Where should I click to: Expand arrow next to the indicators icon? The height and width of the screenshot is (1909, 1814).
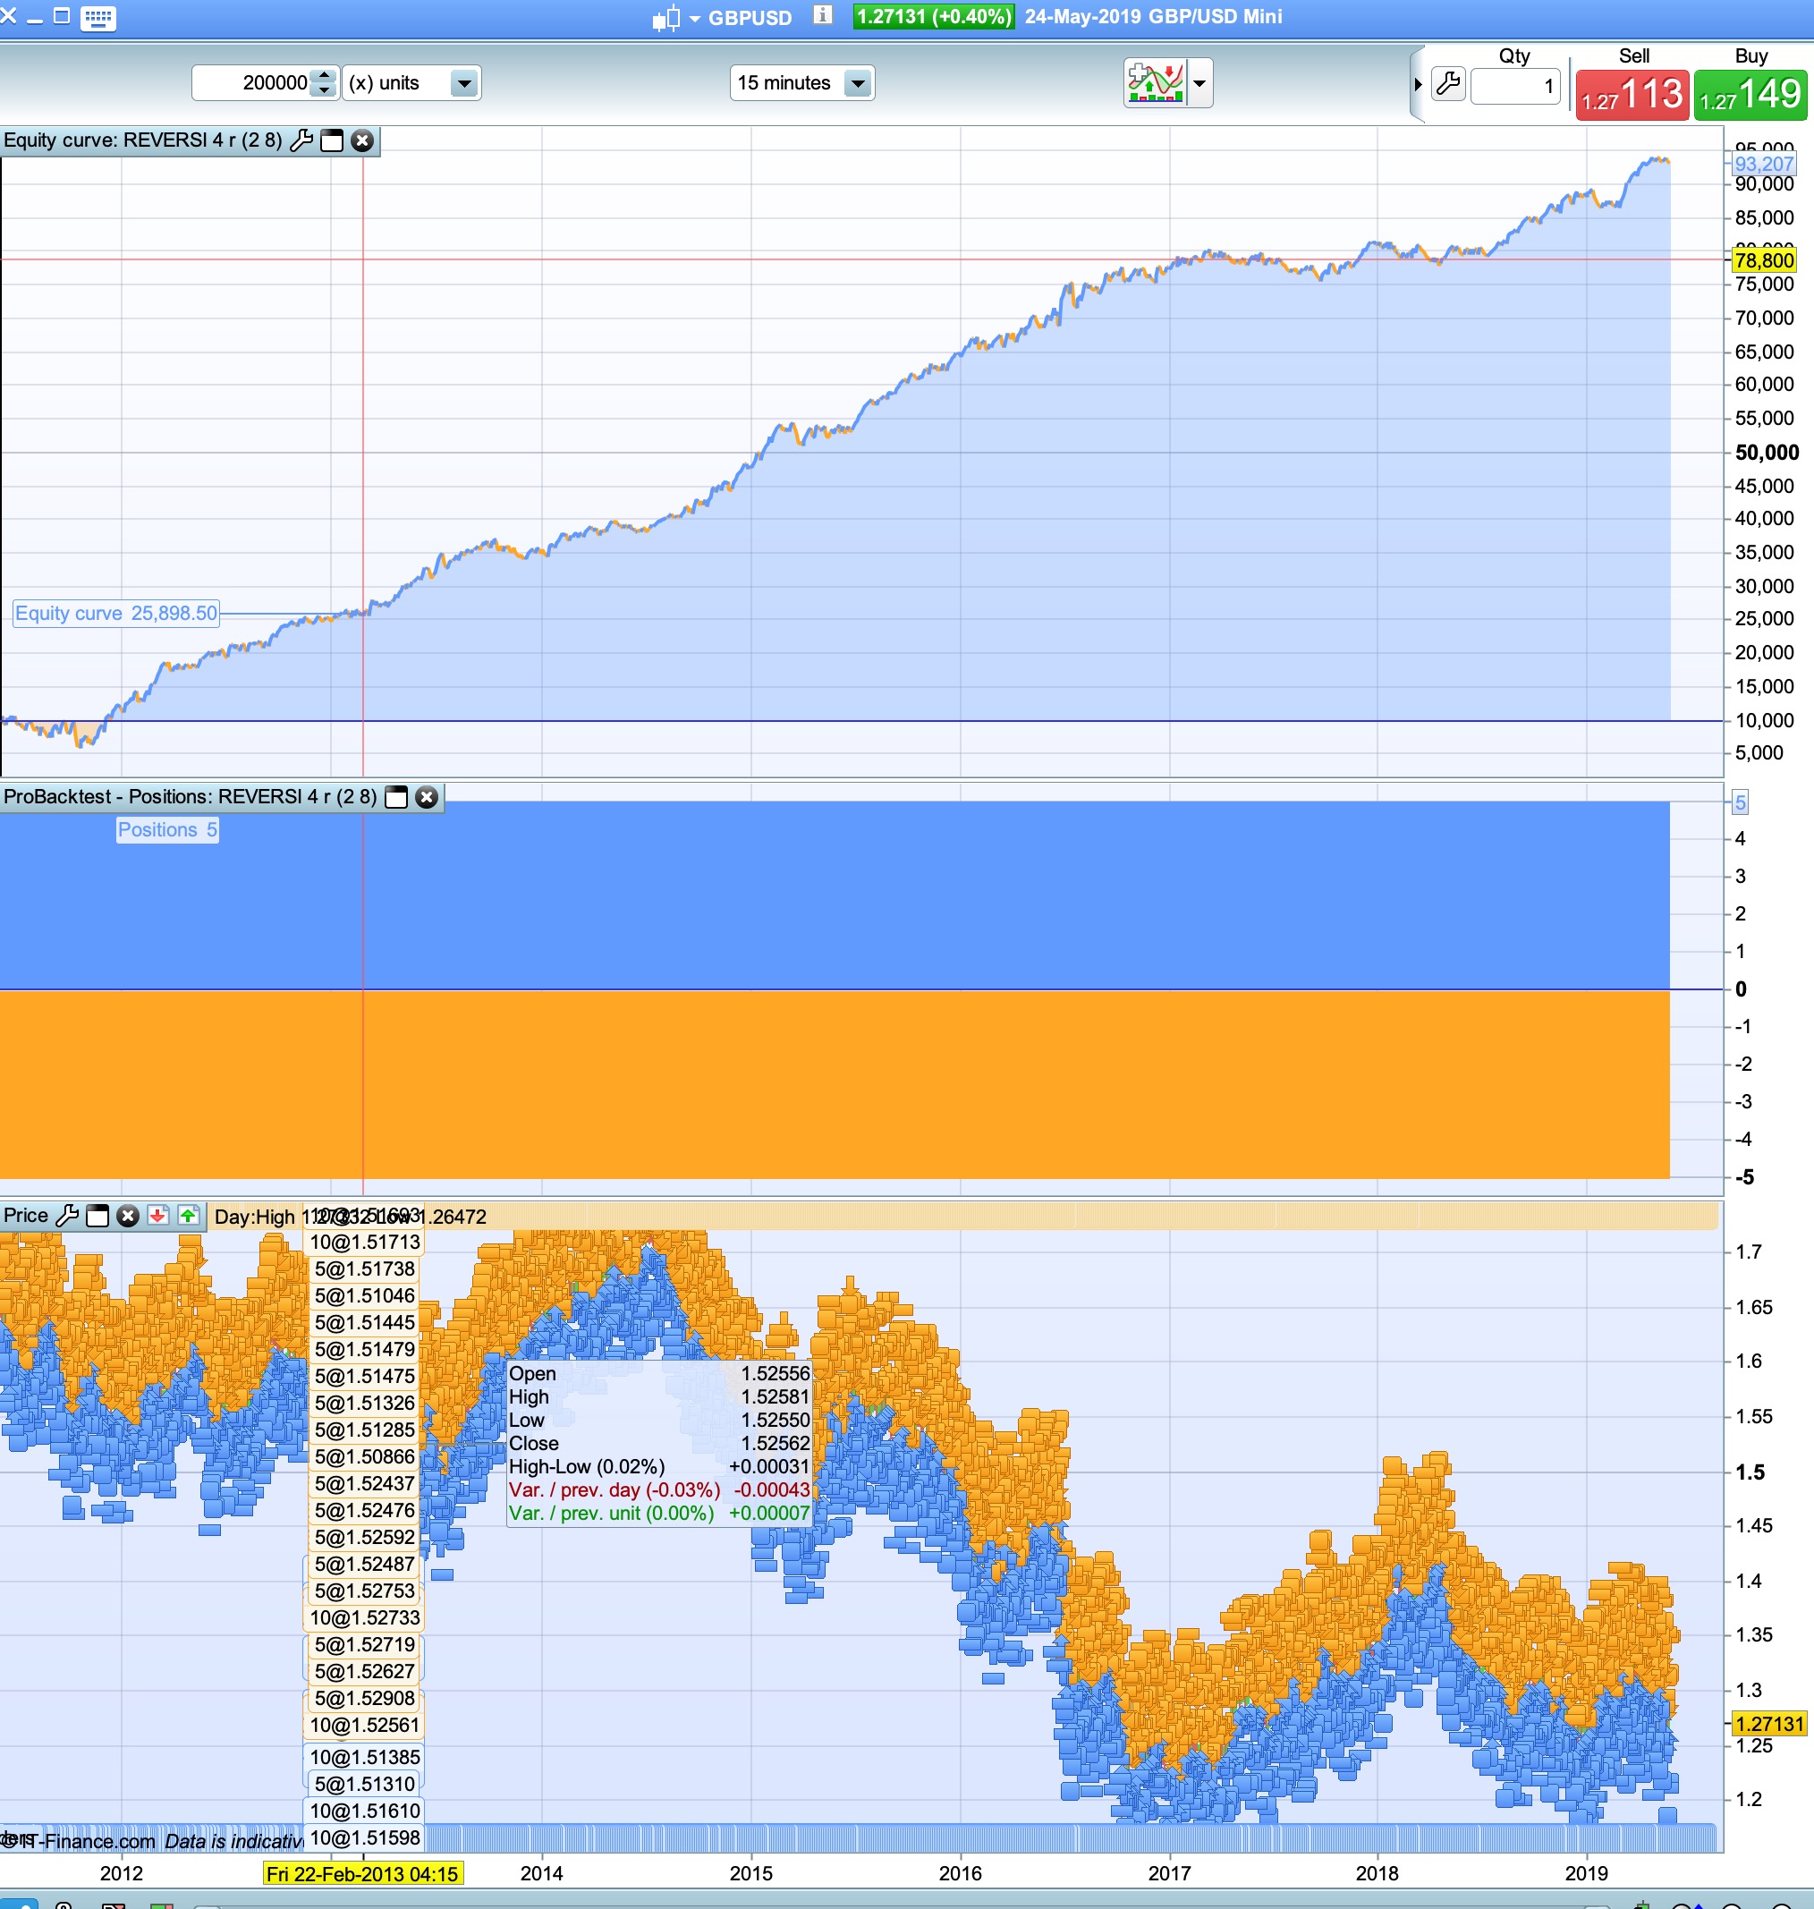pyautogui.click(x=1199, y=83)
